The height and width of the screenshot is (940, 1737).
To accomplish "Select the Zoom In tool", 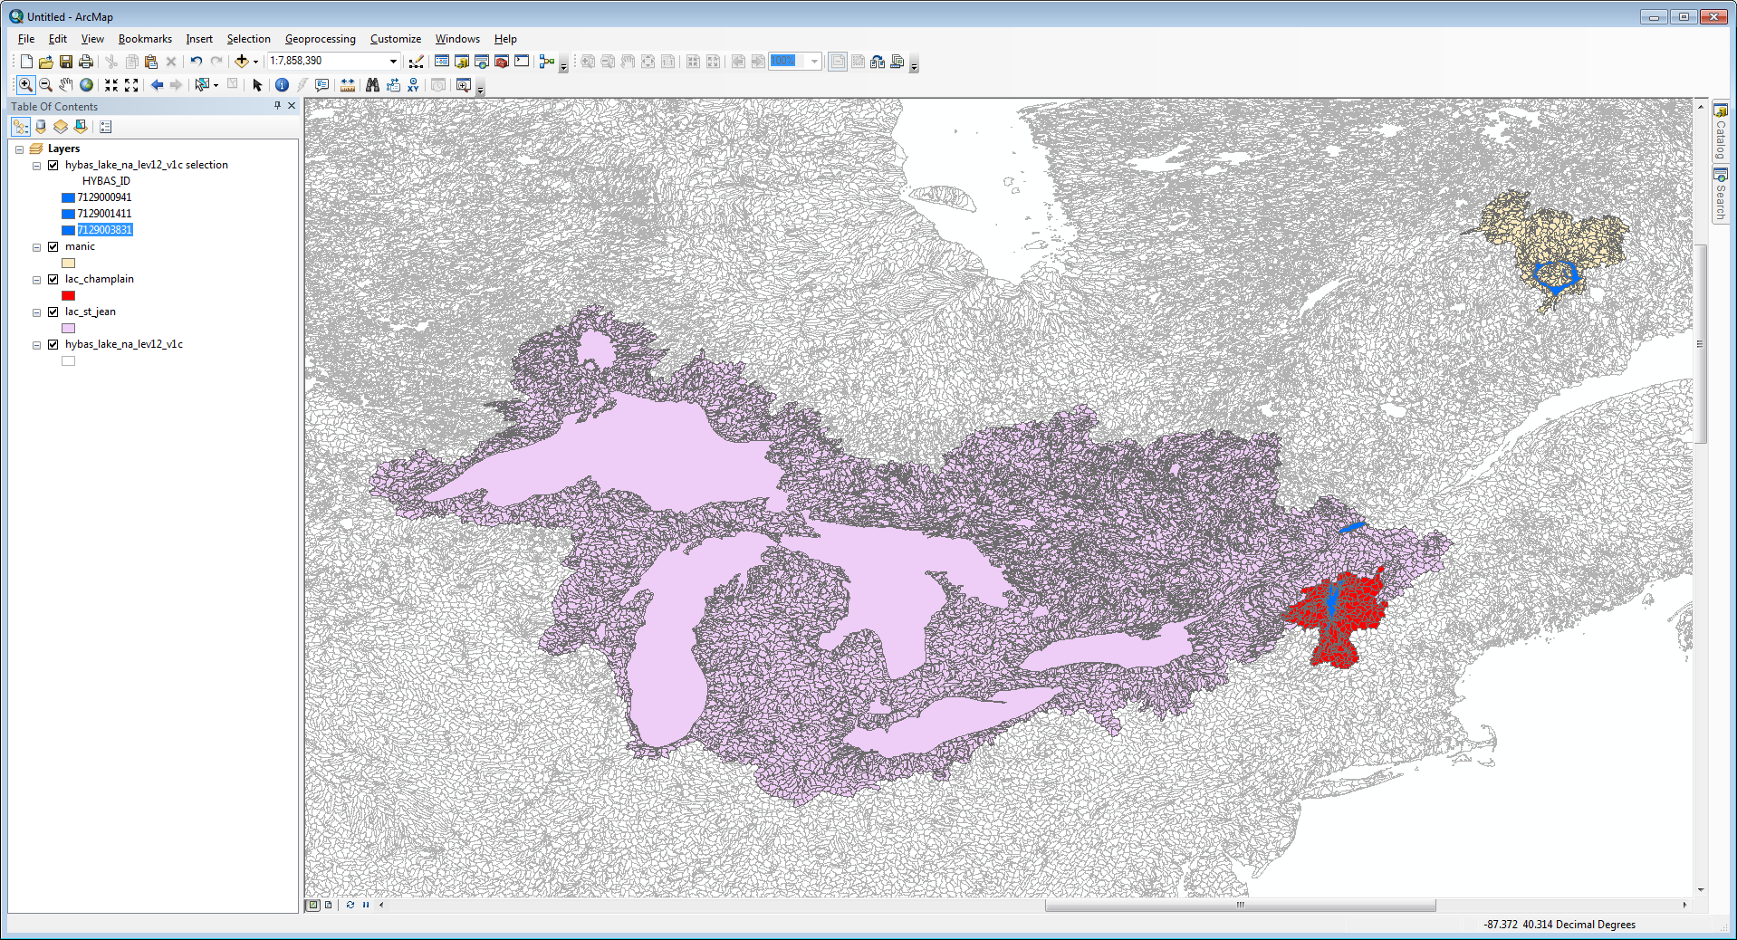I will pos(25,84).
